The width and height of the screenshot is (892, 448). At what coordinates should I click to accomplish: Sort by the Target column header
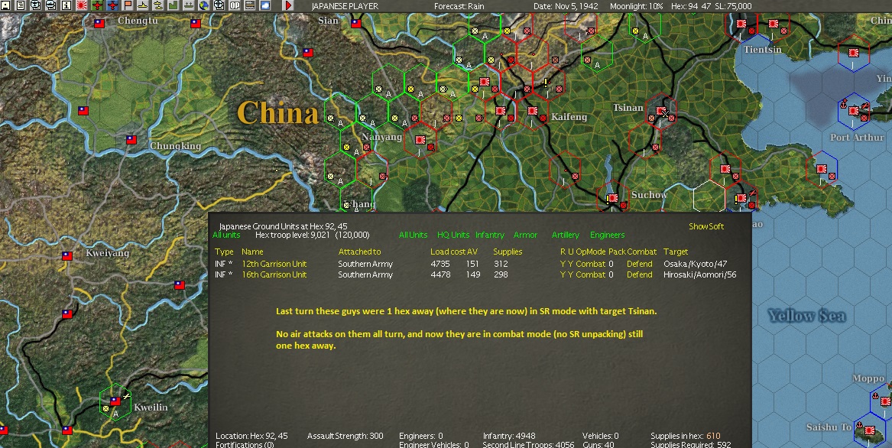[x=675, y=251]
